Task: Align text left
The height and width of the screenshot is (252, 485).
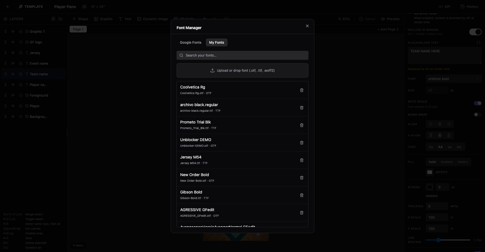Action: 431,124
